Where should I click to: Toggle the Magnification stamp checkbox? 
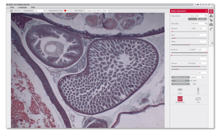coord(48,11)
